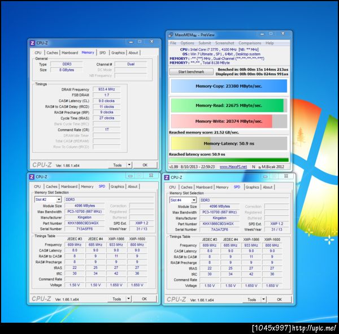Click Size field showing 8 GBytes
This screenshot has height=334, width=339.
[x=66, y=70]
